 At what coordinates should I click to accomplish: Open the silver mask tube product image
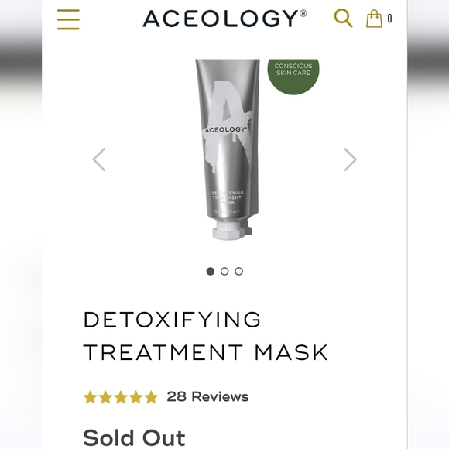coord(228,149)
